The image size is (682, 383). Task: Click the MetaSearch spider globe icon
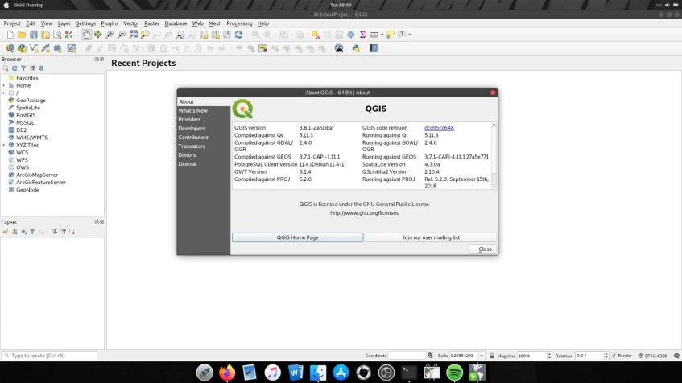click(339, 48)
